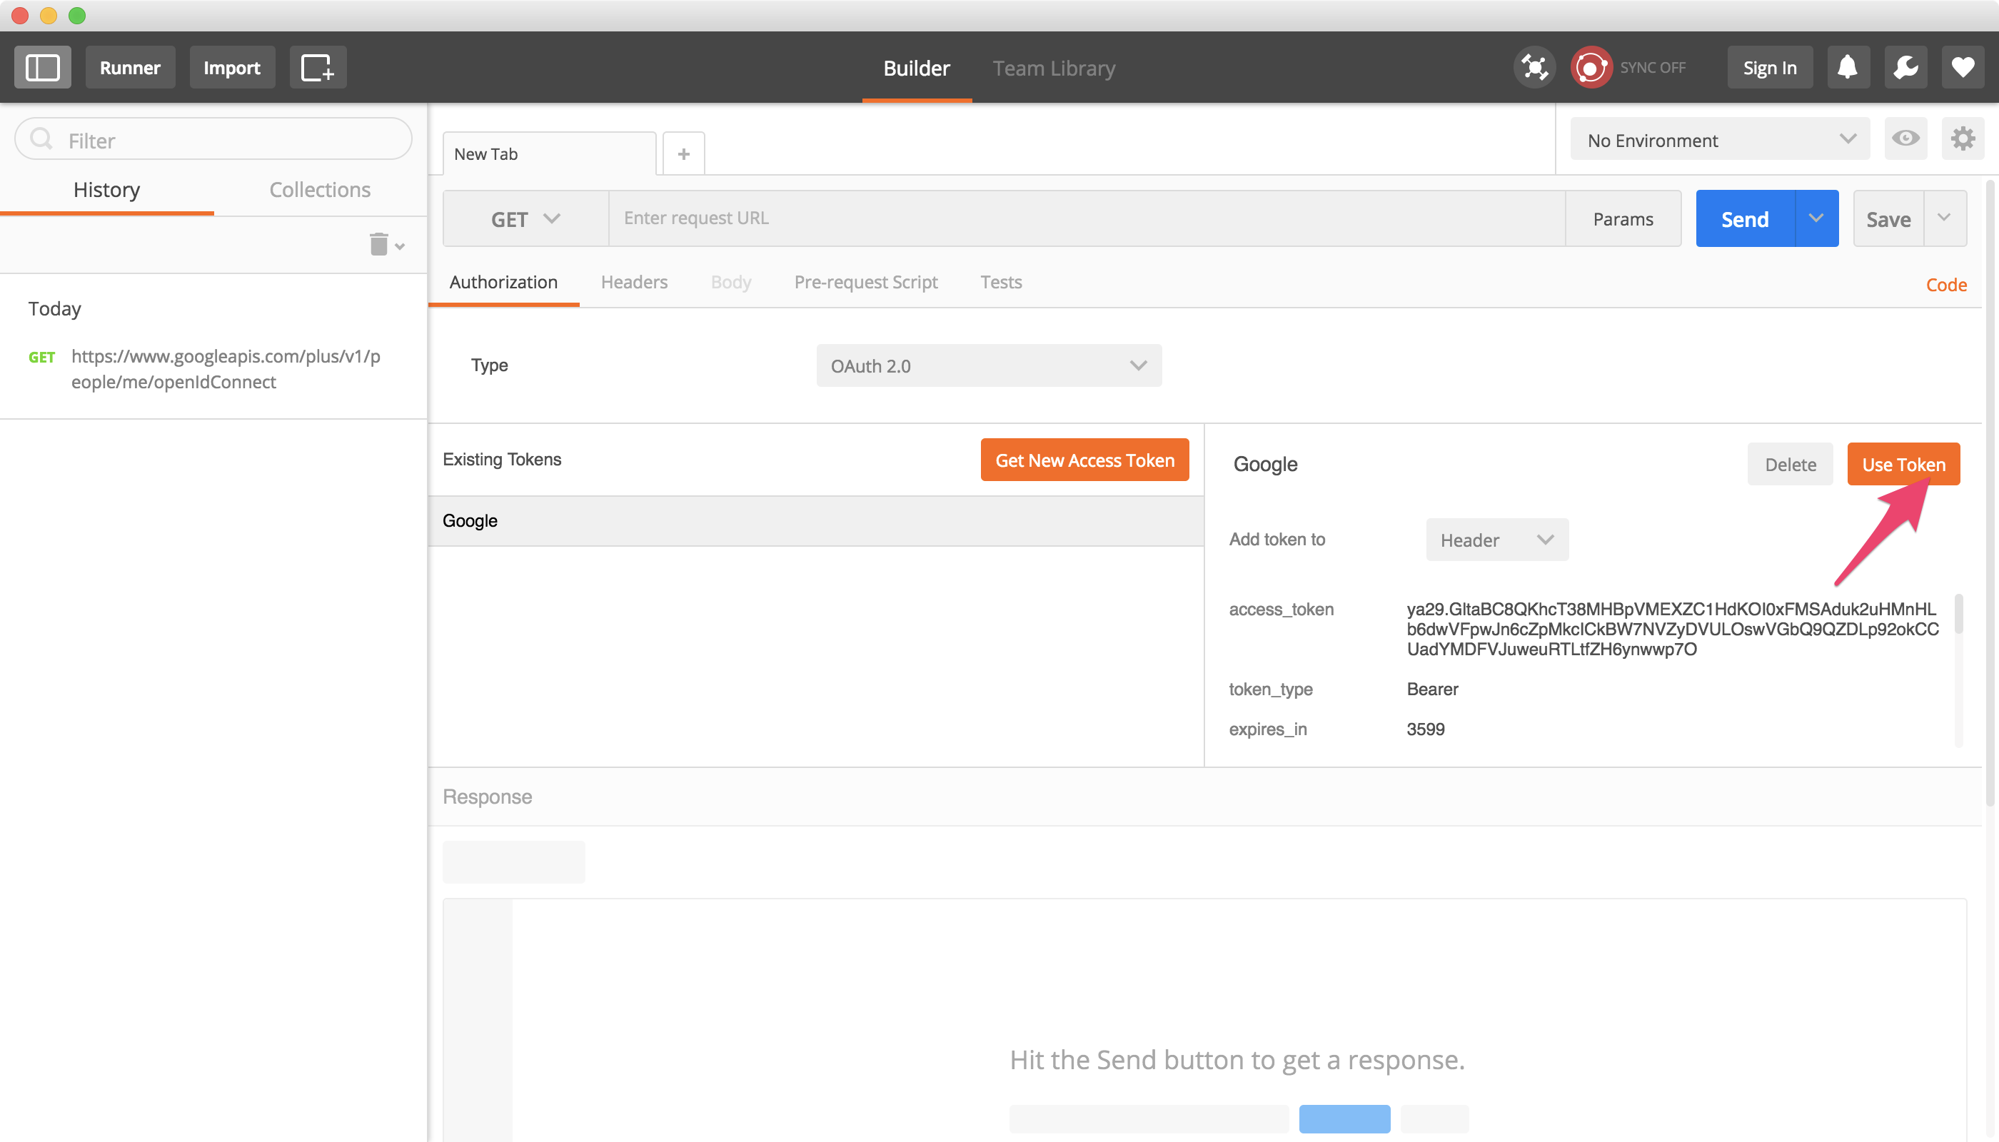This screenshot has width=1999, height=1142.
Task: Open the GET method dropdown
Action: pyautogui.click(x=524, y=218)
